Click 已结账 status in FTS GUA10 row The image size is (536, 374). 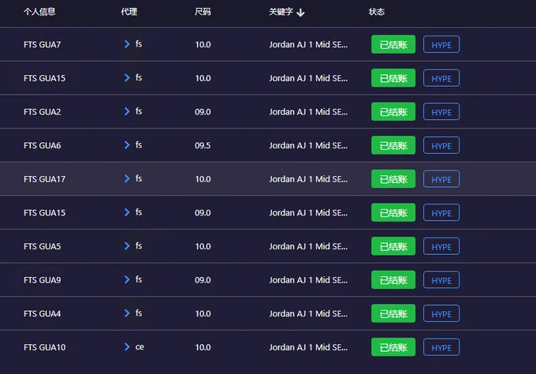pyautogui.click(x=393, y=347)
